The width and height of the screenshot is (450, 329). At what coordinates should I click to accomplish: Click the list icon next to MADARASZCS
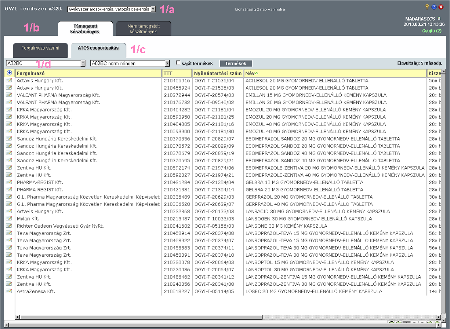click(439, 18)
